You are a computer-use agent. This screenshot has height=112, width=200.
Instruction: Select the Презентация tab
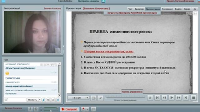point(153,9)
